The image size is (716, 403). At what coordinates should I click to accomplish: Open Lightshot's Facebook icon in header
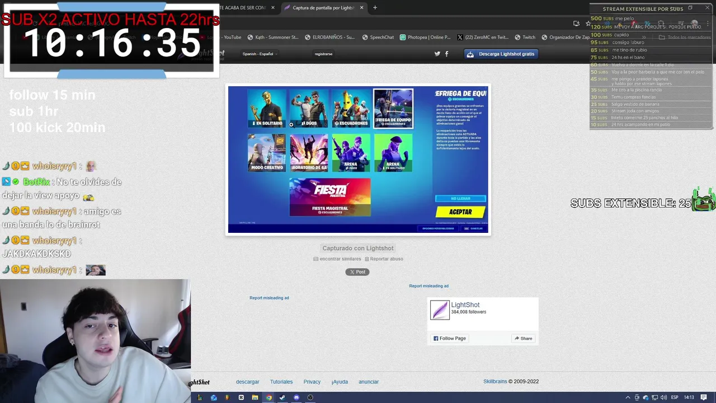click(446, 54)
